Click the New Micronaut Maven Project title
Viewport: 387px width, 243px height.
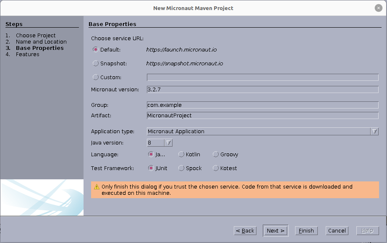[x=193, y=8]
